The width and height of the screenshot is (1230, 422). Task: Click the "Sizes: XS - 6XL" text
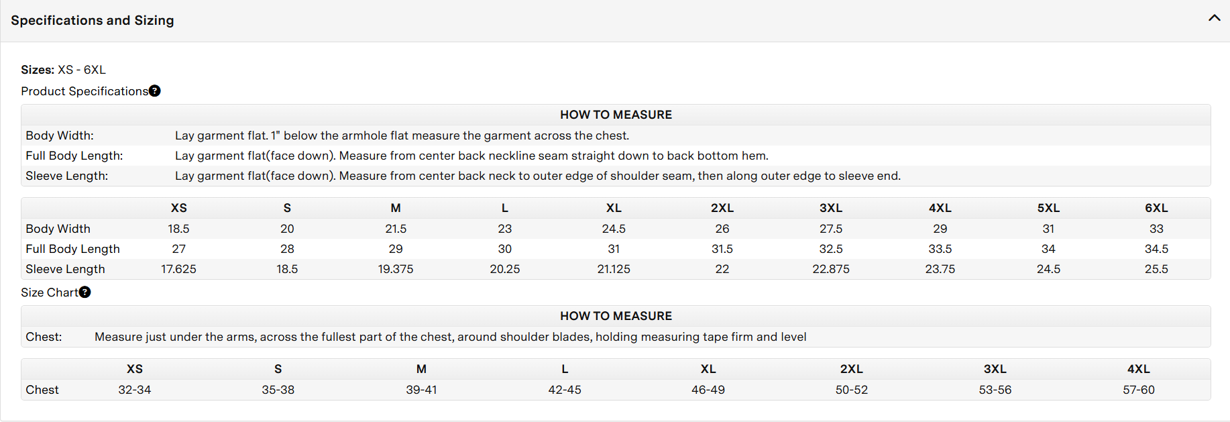[64, 70]
